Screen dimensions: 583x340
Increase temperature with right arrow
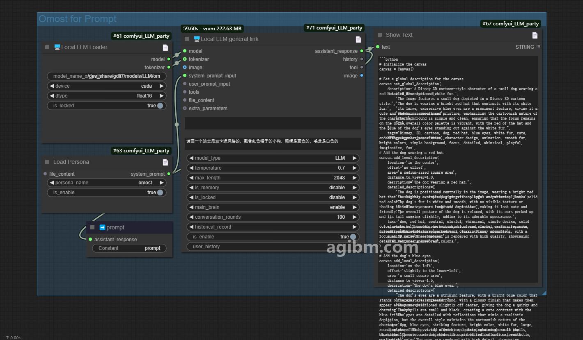click(x=355, y=168)
